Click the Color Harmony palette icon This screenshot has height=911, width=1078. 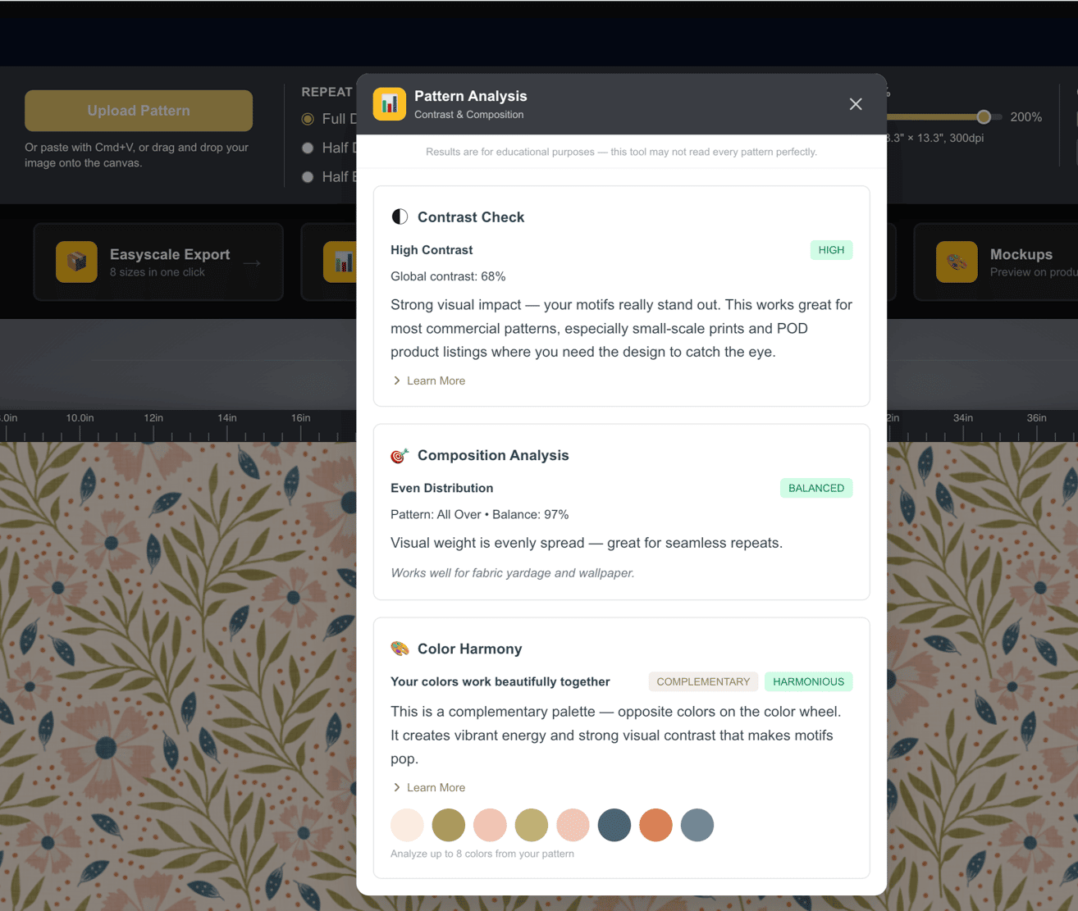click(400, 649)
